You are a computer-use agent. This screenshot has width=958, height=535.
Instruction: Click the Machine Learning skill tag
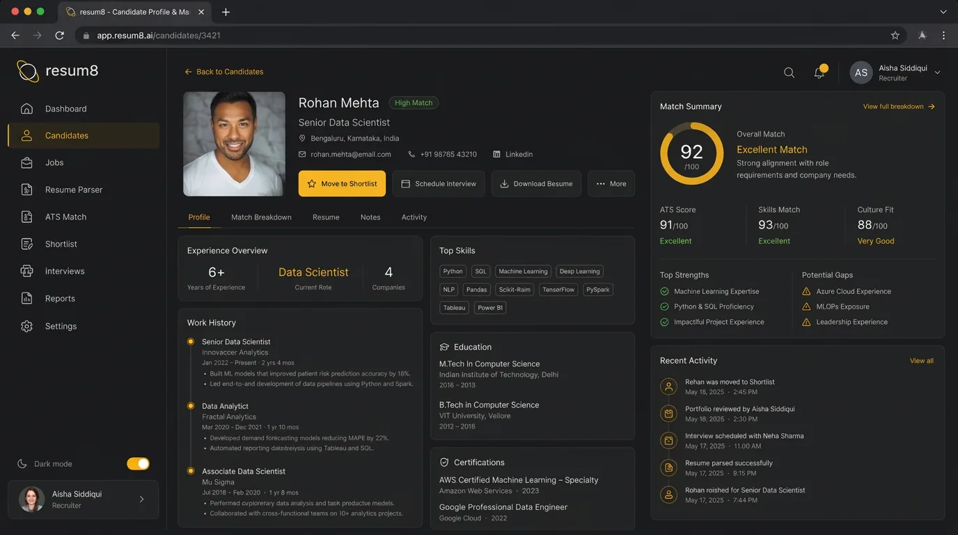tap(524, 272)
